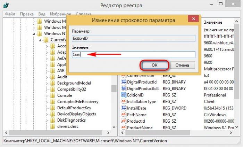Click the DiskDiagnostics folder icon
The width and height of the screenshot is (243, 147).
tap(53, 120)
